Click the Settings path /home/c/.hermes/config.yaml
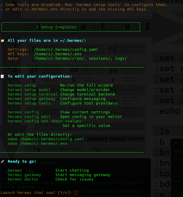The width and height of the screenshot is (183, 197). (x=66, y=50)
